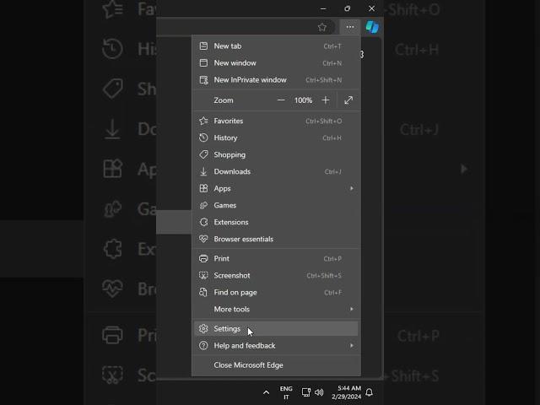Viewport: 540px width, 405px height.
Task: Decrease zoom with the minus button
Action: (282, 100)
